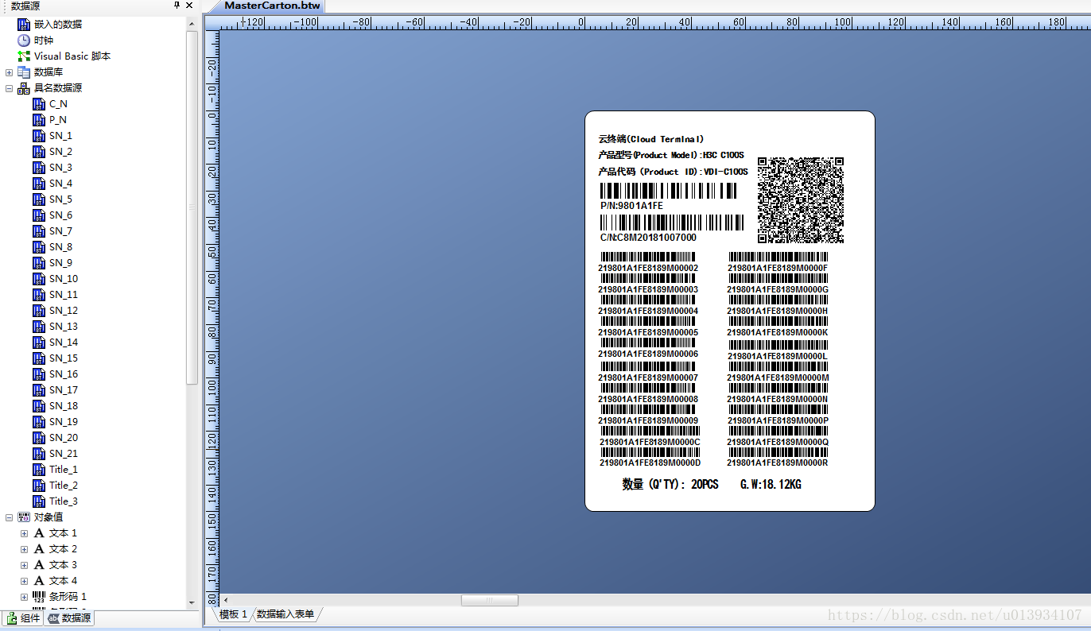Select the P/N:9801A1FE text on the label
The width and height of the screenshot is (1091, 631).
[x=631, y=205]
